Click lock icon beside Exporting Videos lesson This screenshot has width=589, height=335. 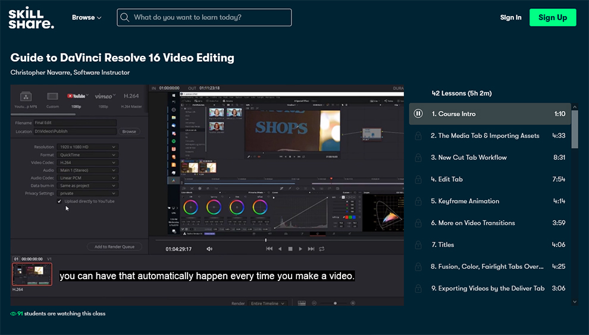click(418, 288)
